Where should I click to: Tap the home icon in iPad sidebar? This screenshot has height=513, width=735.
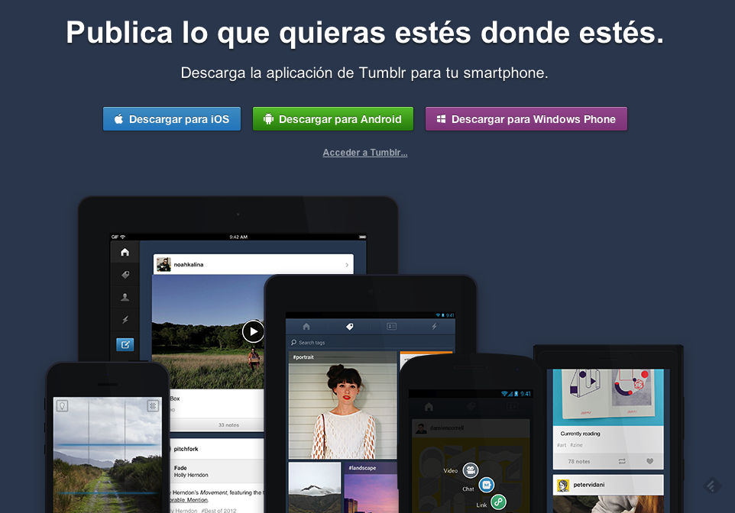click(x=125, y=253)
